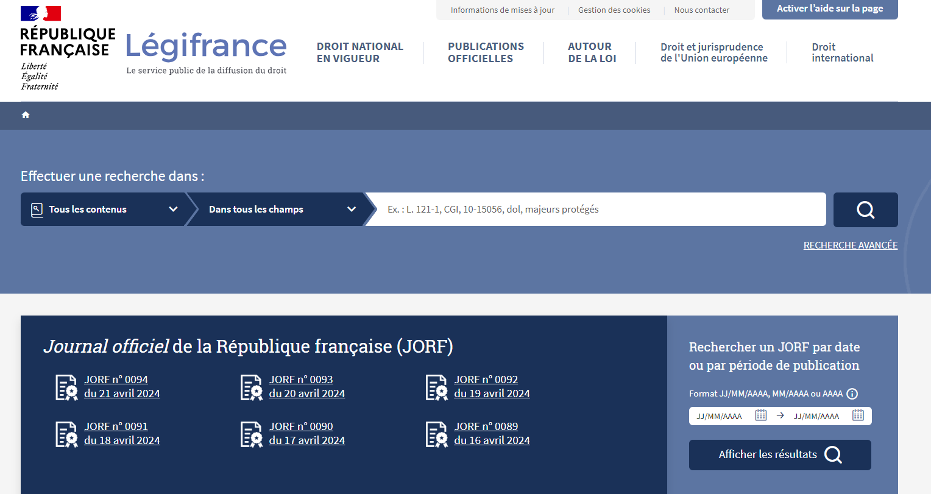Click the date format info icon
The width and height of the screenshot is (931, 494).
[852, 393]
